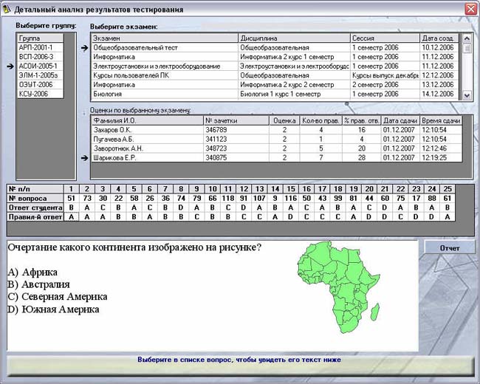Click the Время сдачи column header

441,120
